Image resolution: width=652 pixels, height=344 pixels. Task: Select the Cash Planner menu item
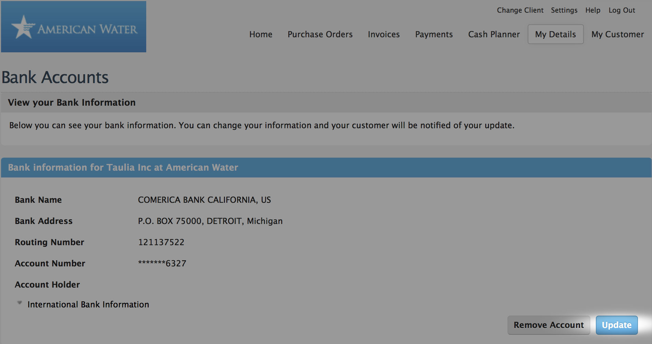(494, 34)
